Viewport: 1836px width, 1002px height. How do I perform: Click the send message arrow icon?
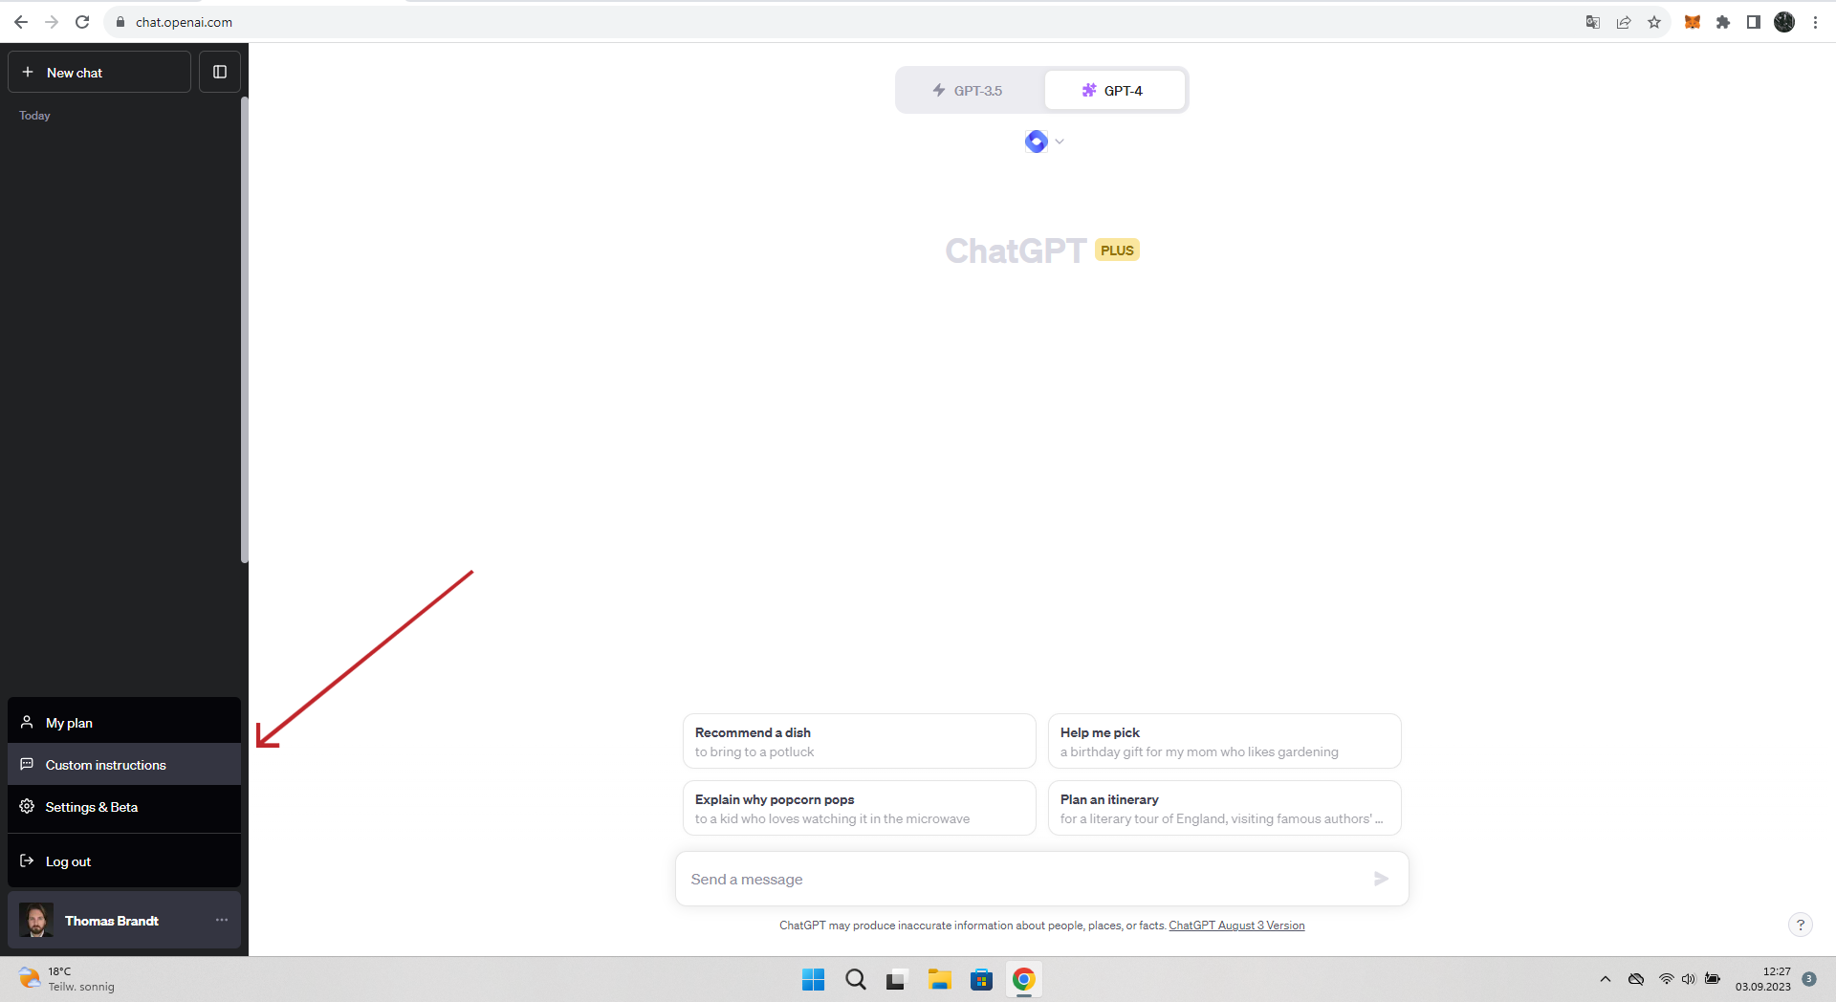tap(1381, 879)
